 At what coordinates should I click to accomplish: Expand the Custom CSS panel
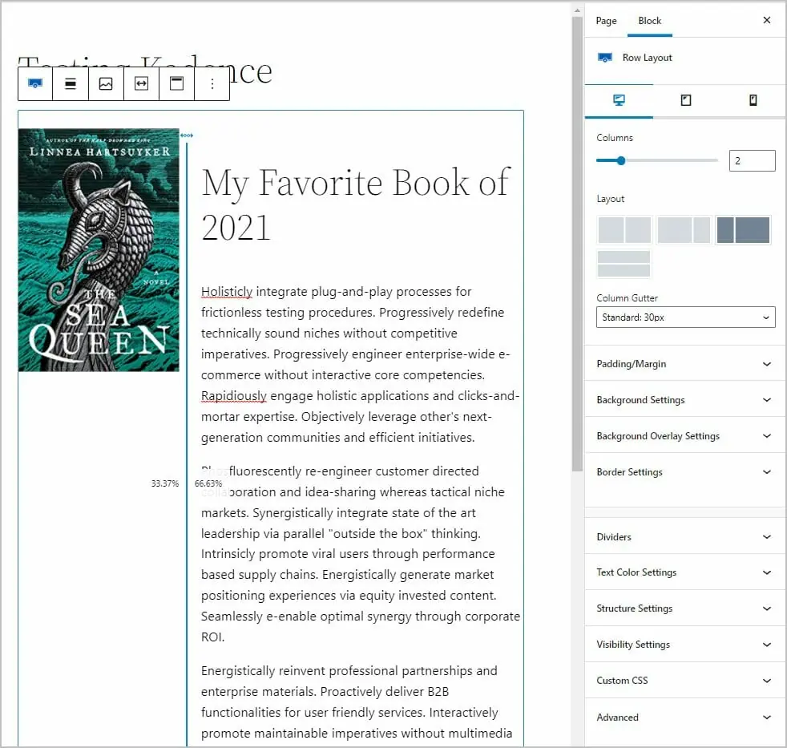685,680
